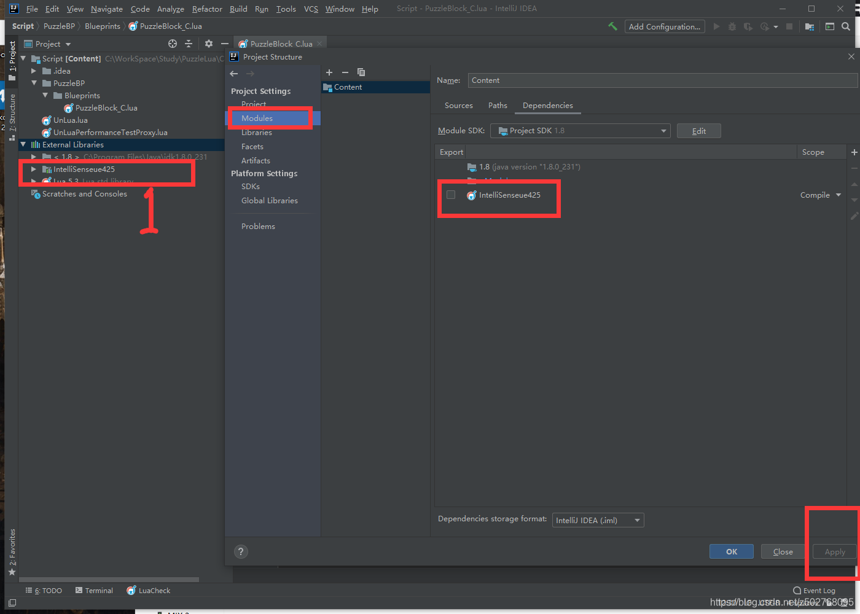Click the Stop square icon
The image size is (860, 614).
789,26
